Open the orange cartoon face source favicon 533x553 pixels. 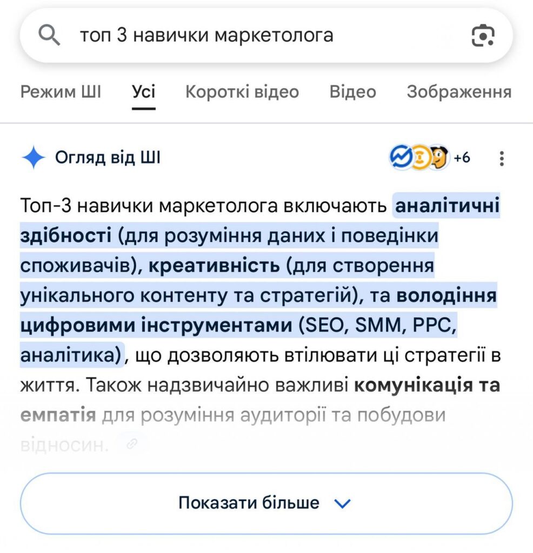tap(438, 158)
